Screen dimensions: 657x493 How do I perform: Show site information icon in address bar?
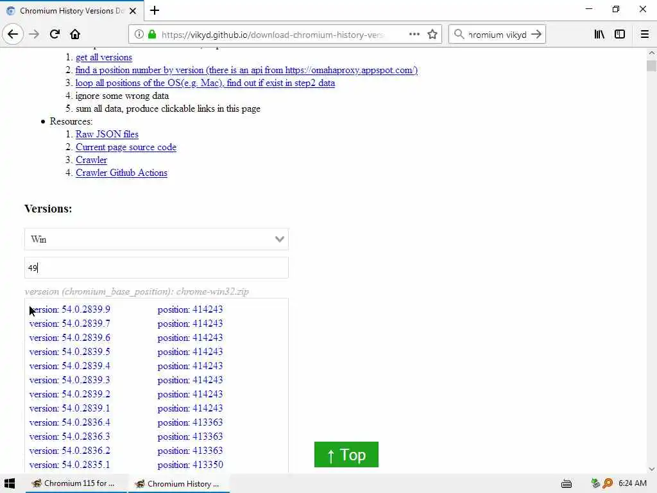(139, 35)
